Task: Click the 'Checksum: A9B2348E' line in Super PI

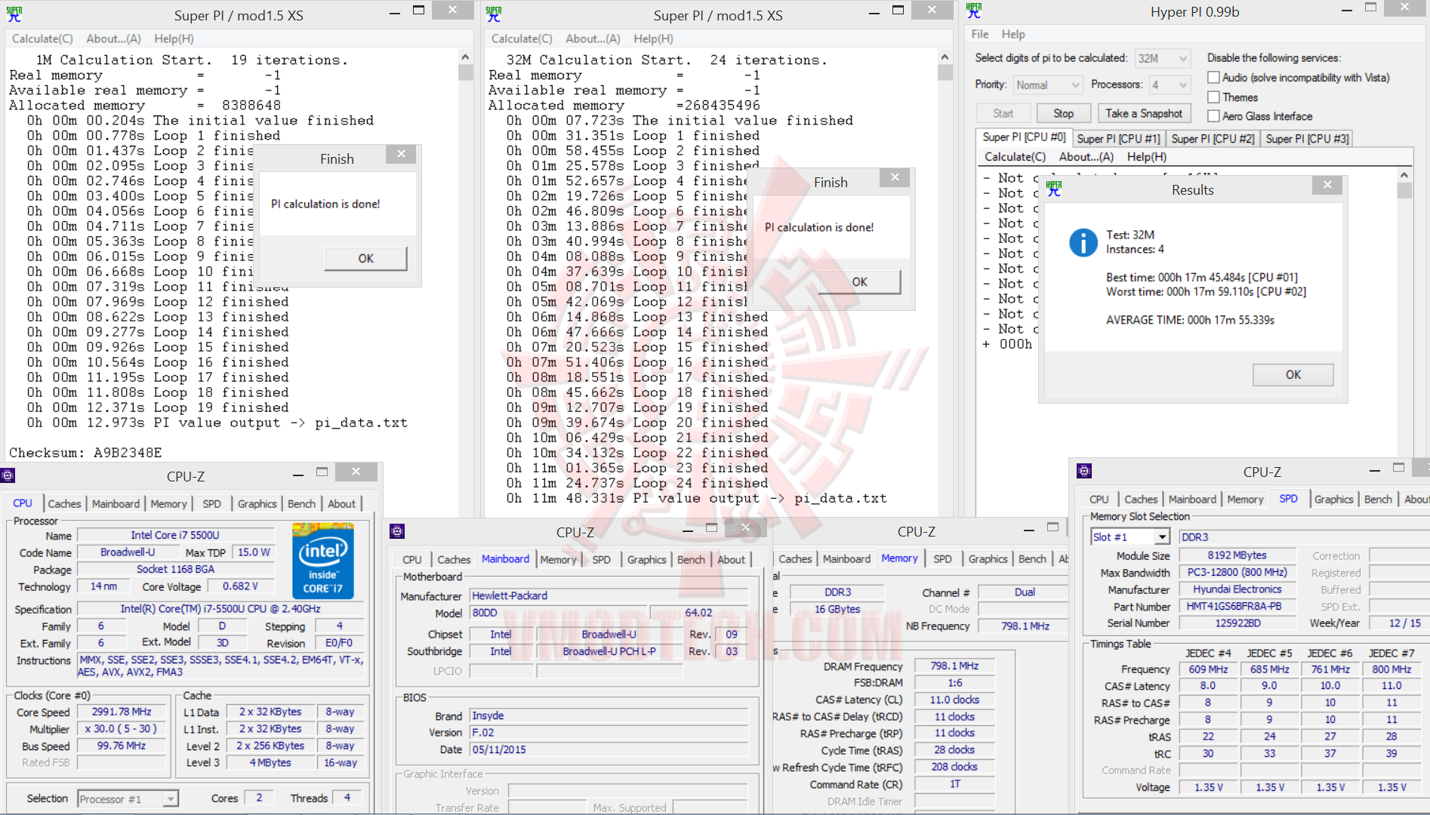Action: [85, 453]
